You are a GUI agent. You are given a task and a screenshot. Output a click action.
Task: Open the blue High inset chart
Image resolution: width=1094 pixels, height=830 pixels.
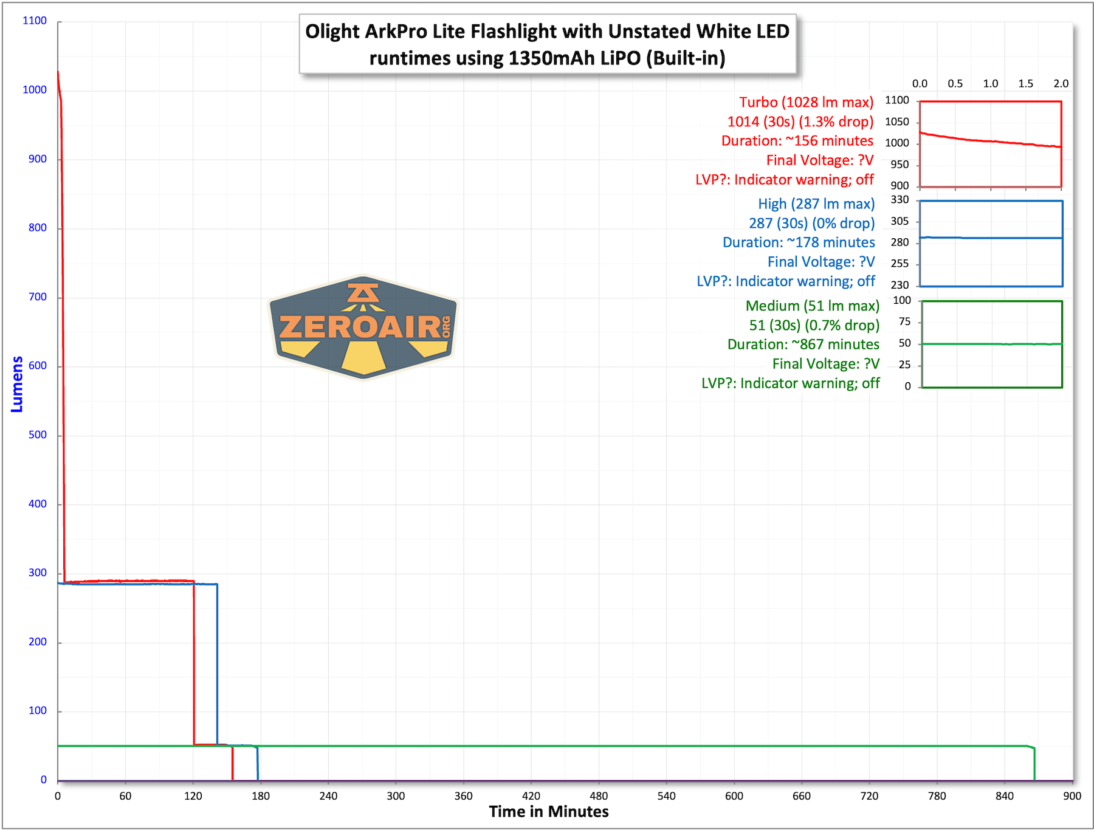[x=991, y=243]
